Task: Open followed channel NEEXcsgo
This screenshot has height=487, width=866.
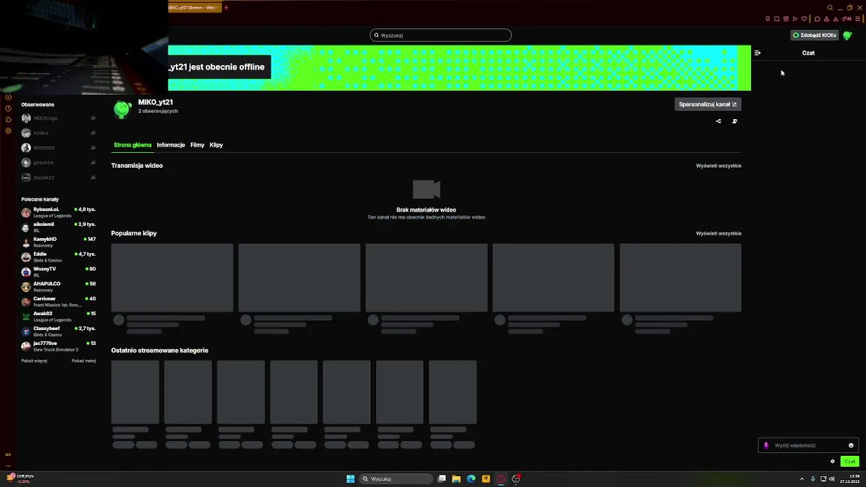Action: point(58,118)
